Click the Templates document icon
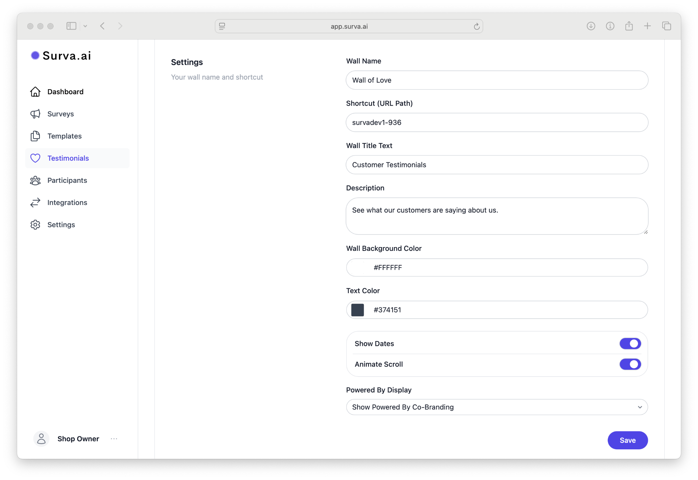This screenshot has width=698, height=480. point(35,136)
